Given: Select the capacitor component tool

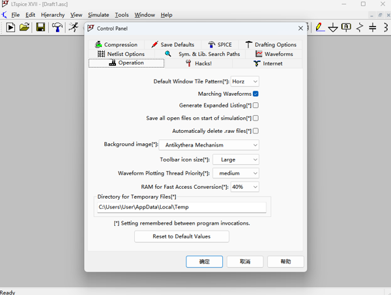Looking at the screenshot, I should pyautogui.click(x=373, y=27).
